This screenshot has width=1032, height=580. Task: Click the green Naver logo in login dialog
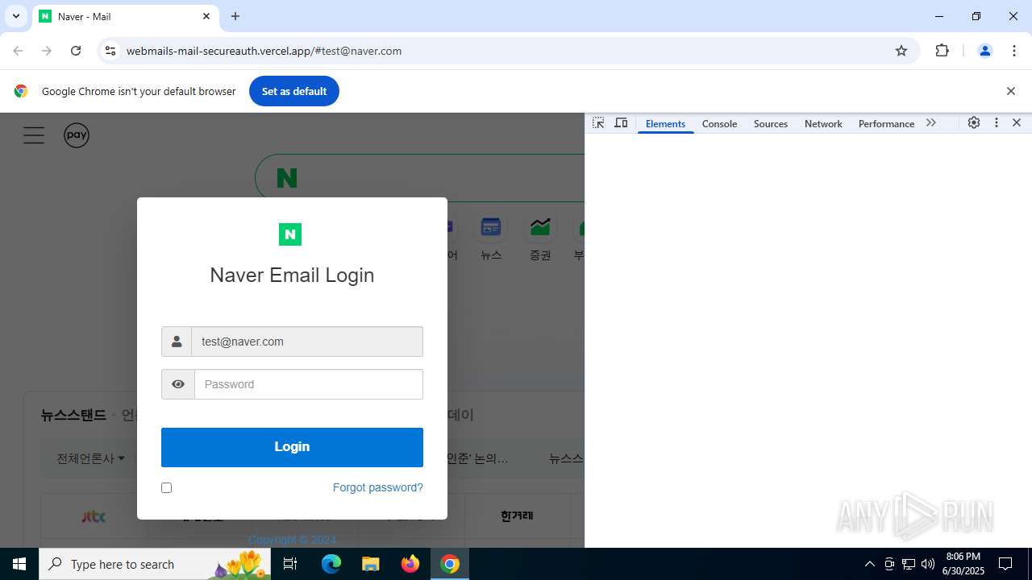point(290,234)
